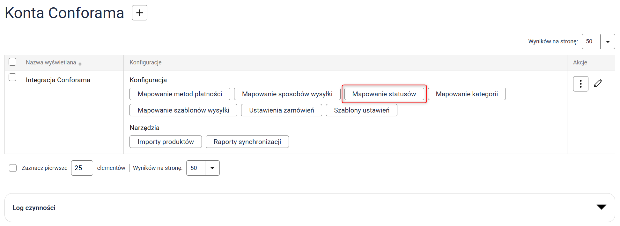View Raporty synchronizacji

[x=247, y=142]
